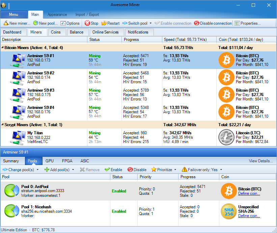The width and height of the screenshot is (277, 233).
Task: Click the Bitcoin logo in Pool 0 row
Action: tap(229, 191)
